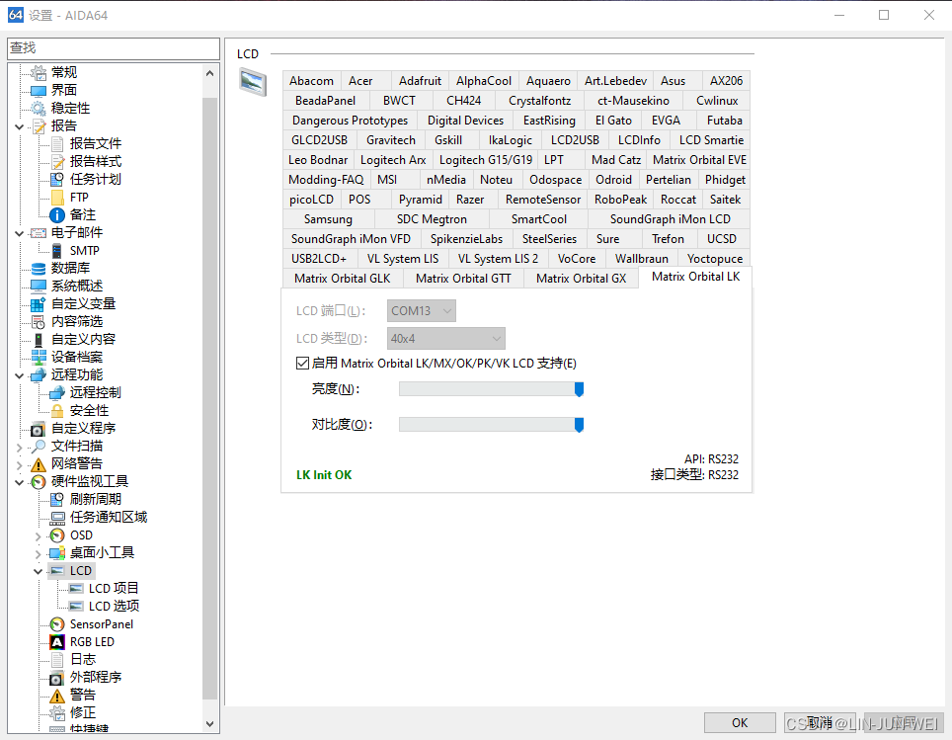Click the 对比度 contrast slider handle
Screen dimensions: 952x740
pyautogui.click(x=580, y=425)
